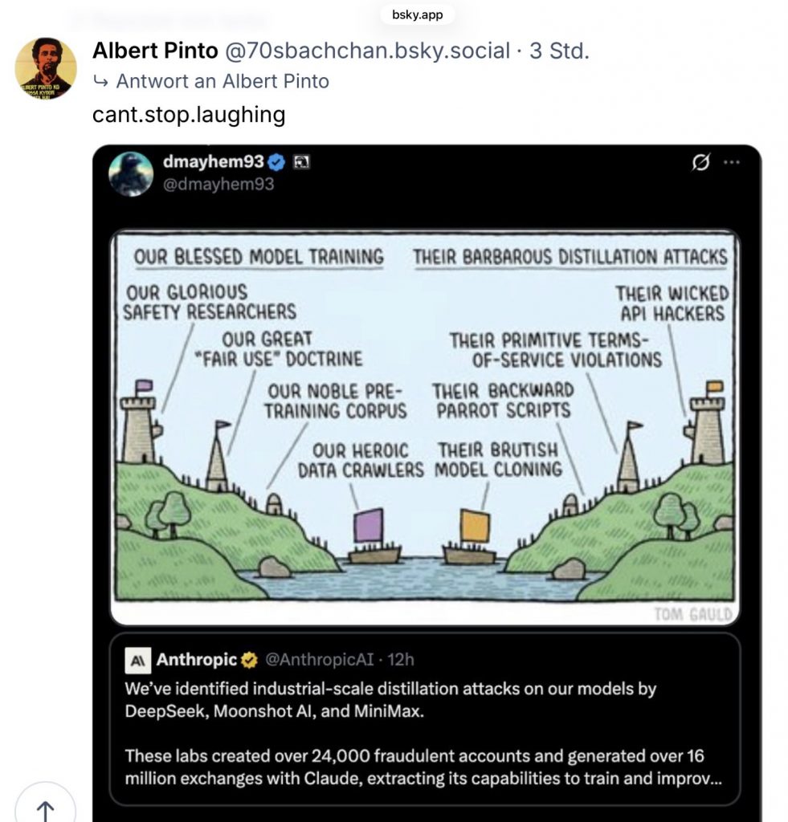
Task: Open the Albert Pinto display name link
Action: 155,51
